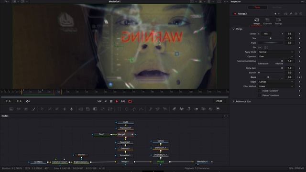Add a Channel Booleans node from toolbar
Image resolution: width=306 pixels, height=172 pixels.
tap(88, 109)
